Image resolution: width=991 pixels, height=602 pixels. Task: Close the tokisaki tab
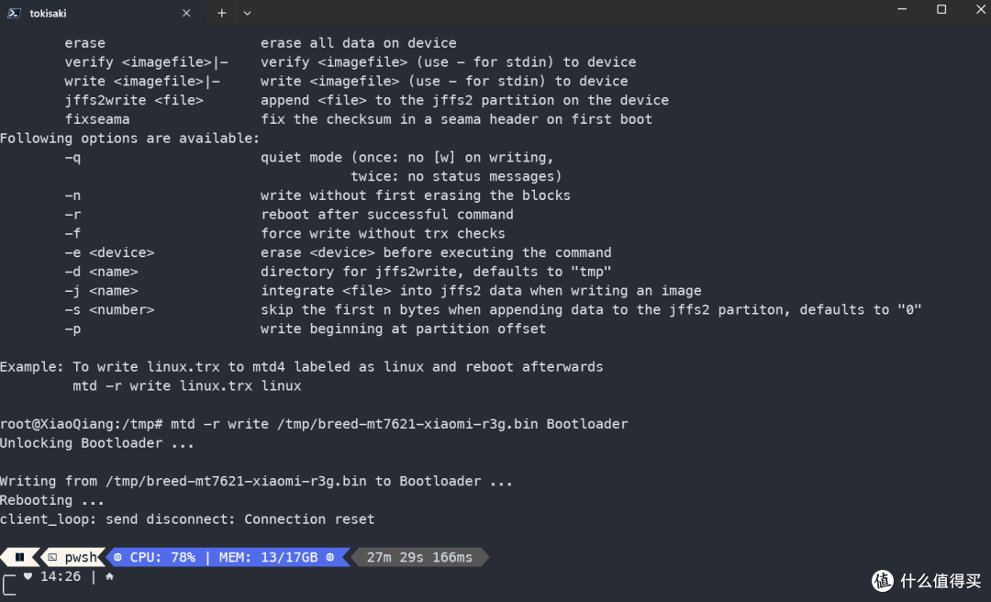tap(186, 13)
